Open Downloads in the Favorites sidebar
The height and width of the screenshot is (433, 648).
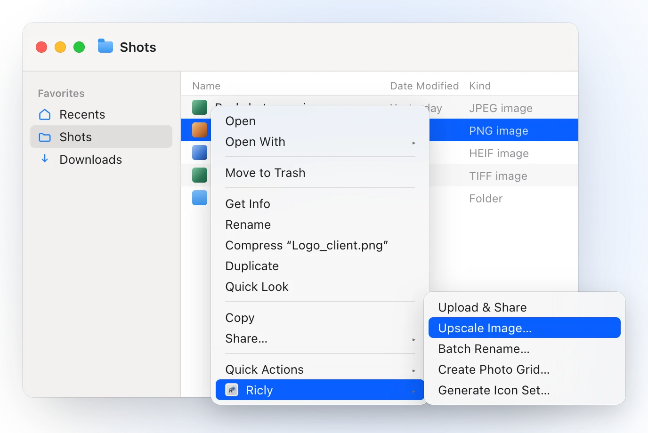pos(101,160)
